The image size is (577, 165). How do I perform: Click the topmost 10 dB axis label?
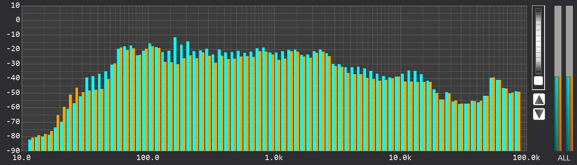[x=15, y=5]
